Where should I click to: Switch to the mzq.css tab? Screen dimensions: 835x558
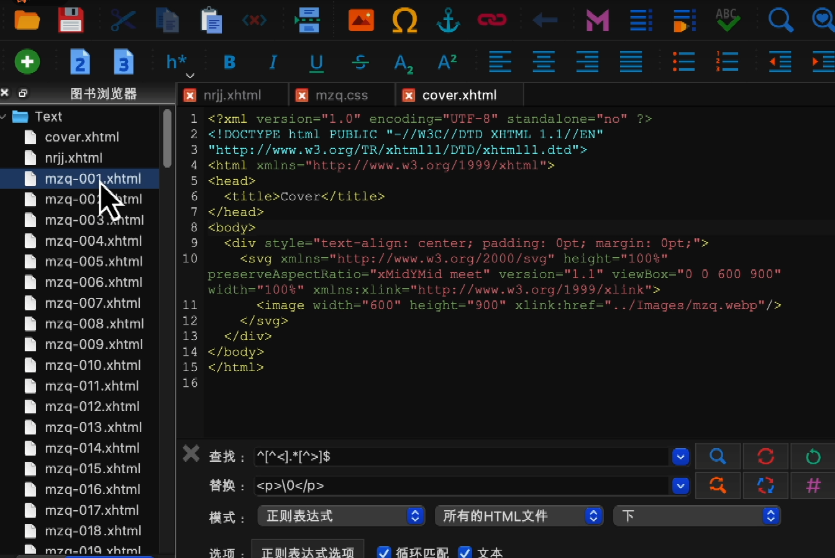point(341,95)
